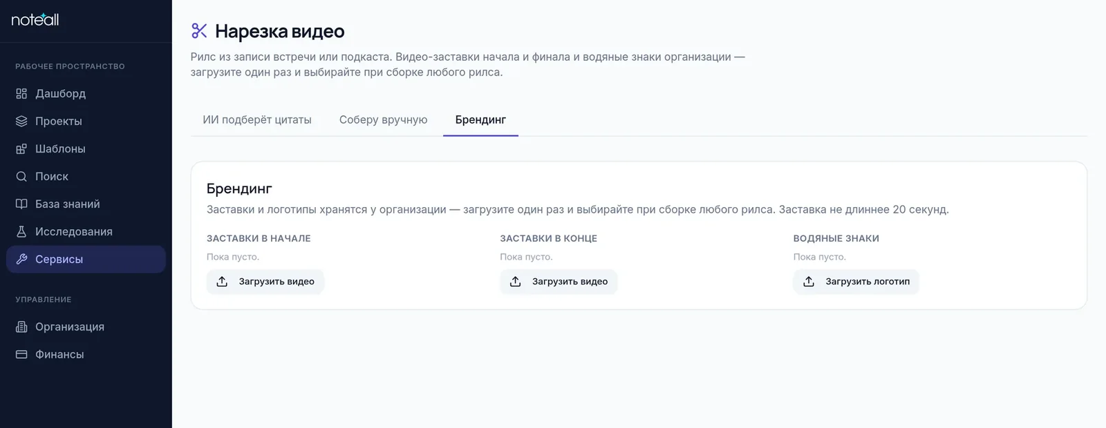Image resolution: width=1106 pixels, height=428 pixels.
Task: Switch to the ИИ подберёт цитаты tab
Action: [x=257, y=119]
